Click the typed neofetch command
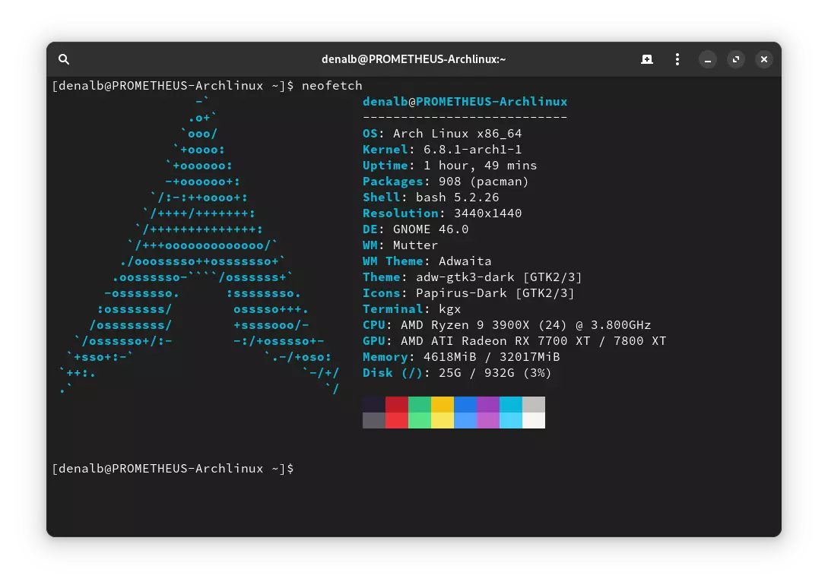Screen dimensions: 828x588 pos(332,86)
